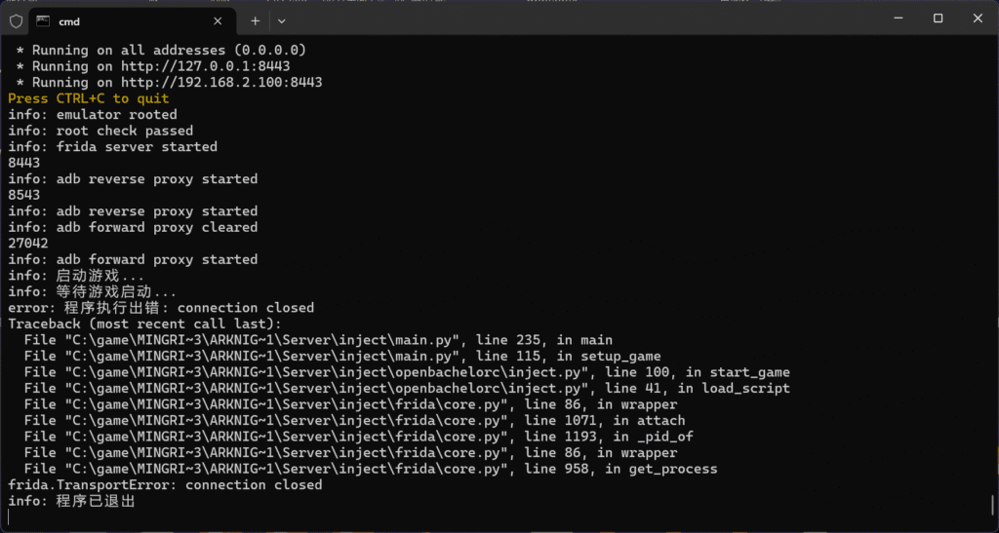Open the http://127.0.0.1:8443 link
The width and height of the screenshot is (999, 533).
click(205, 66)
